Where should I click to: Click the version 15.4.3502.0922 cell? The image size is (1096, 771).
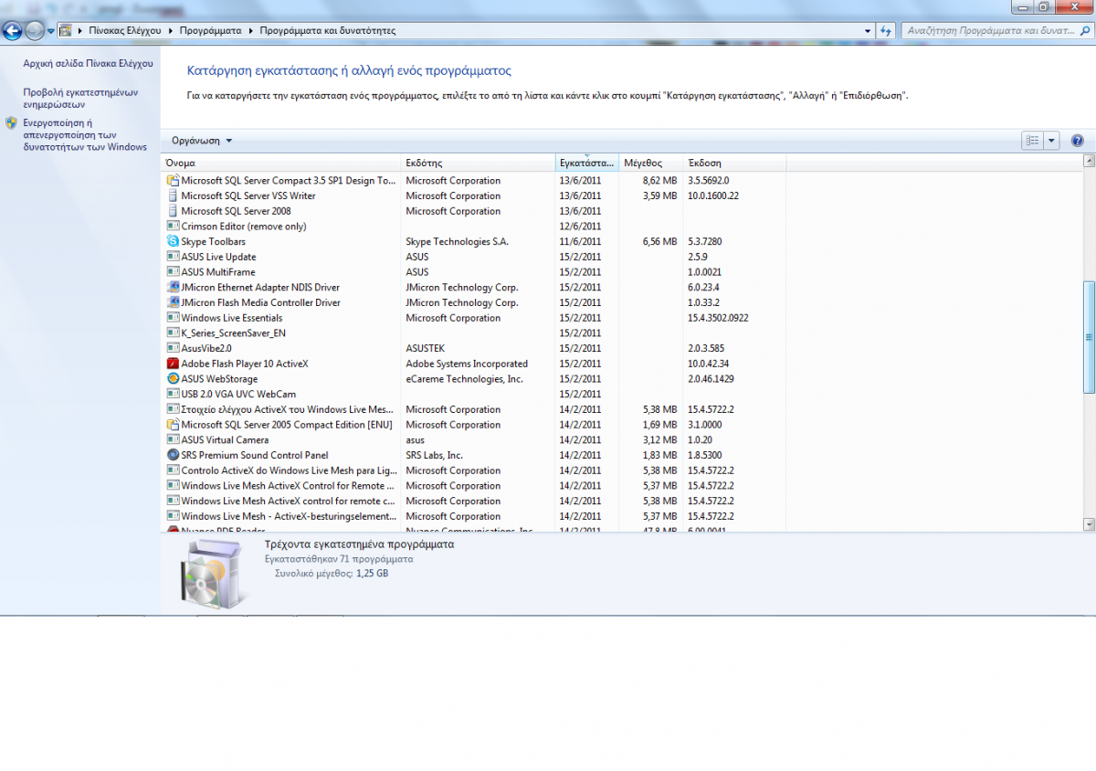718,318
